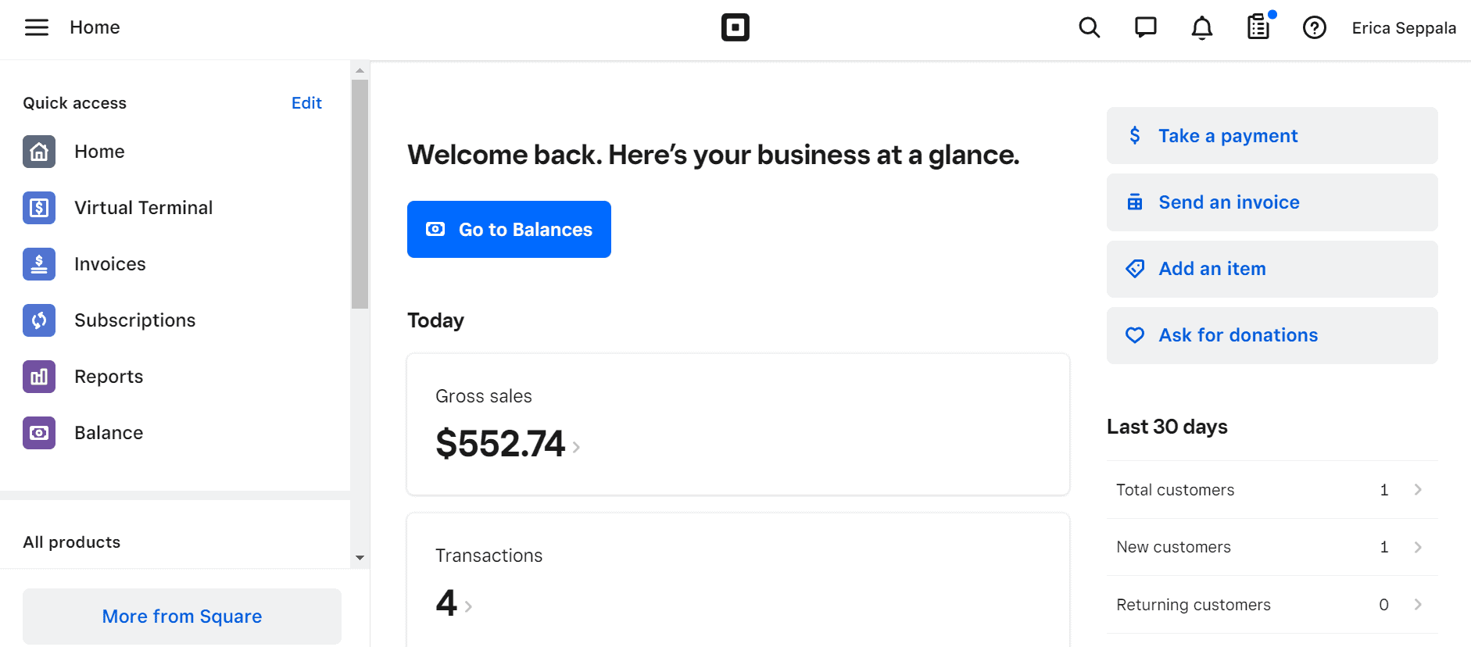
Task: Open Subscriptions in the sidebar
Action: pyautogui.click(x=134, y=320)
